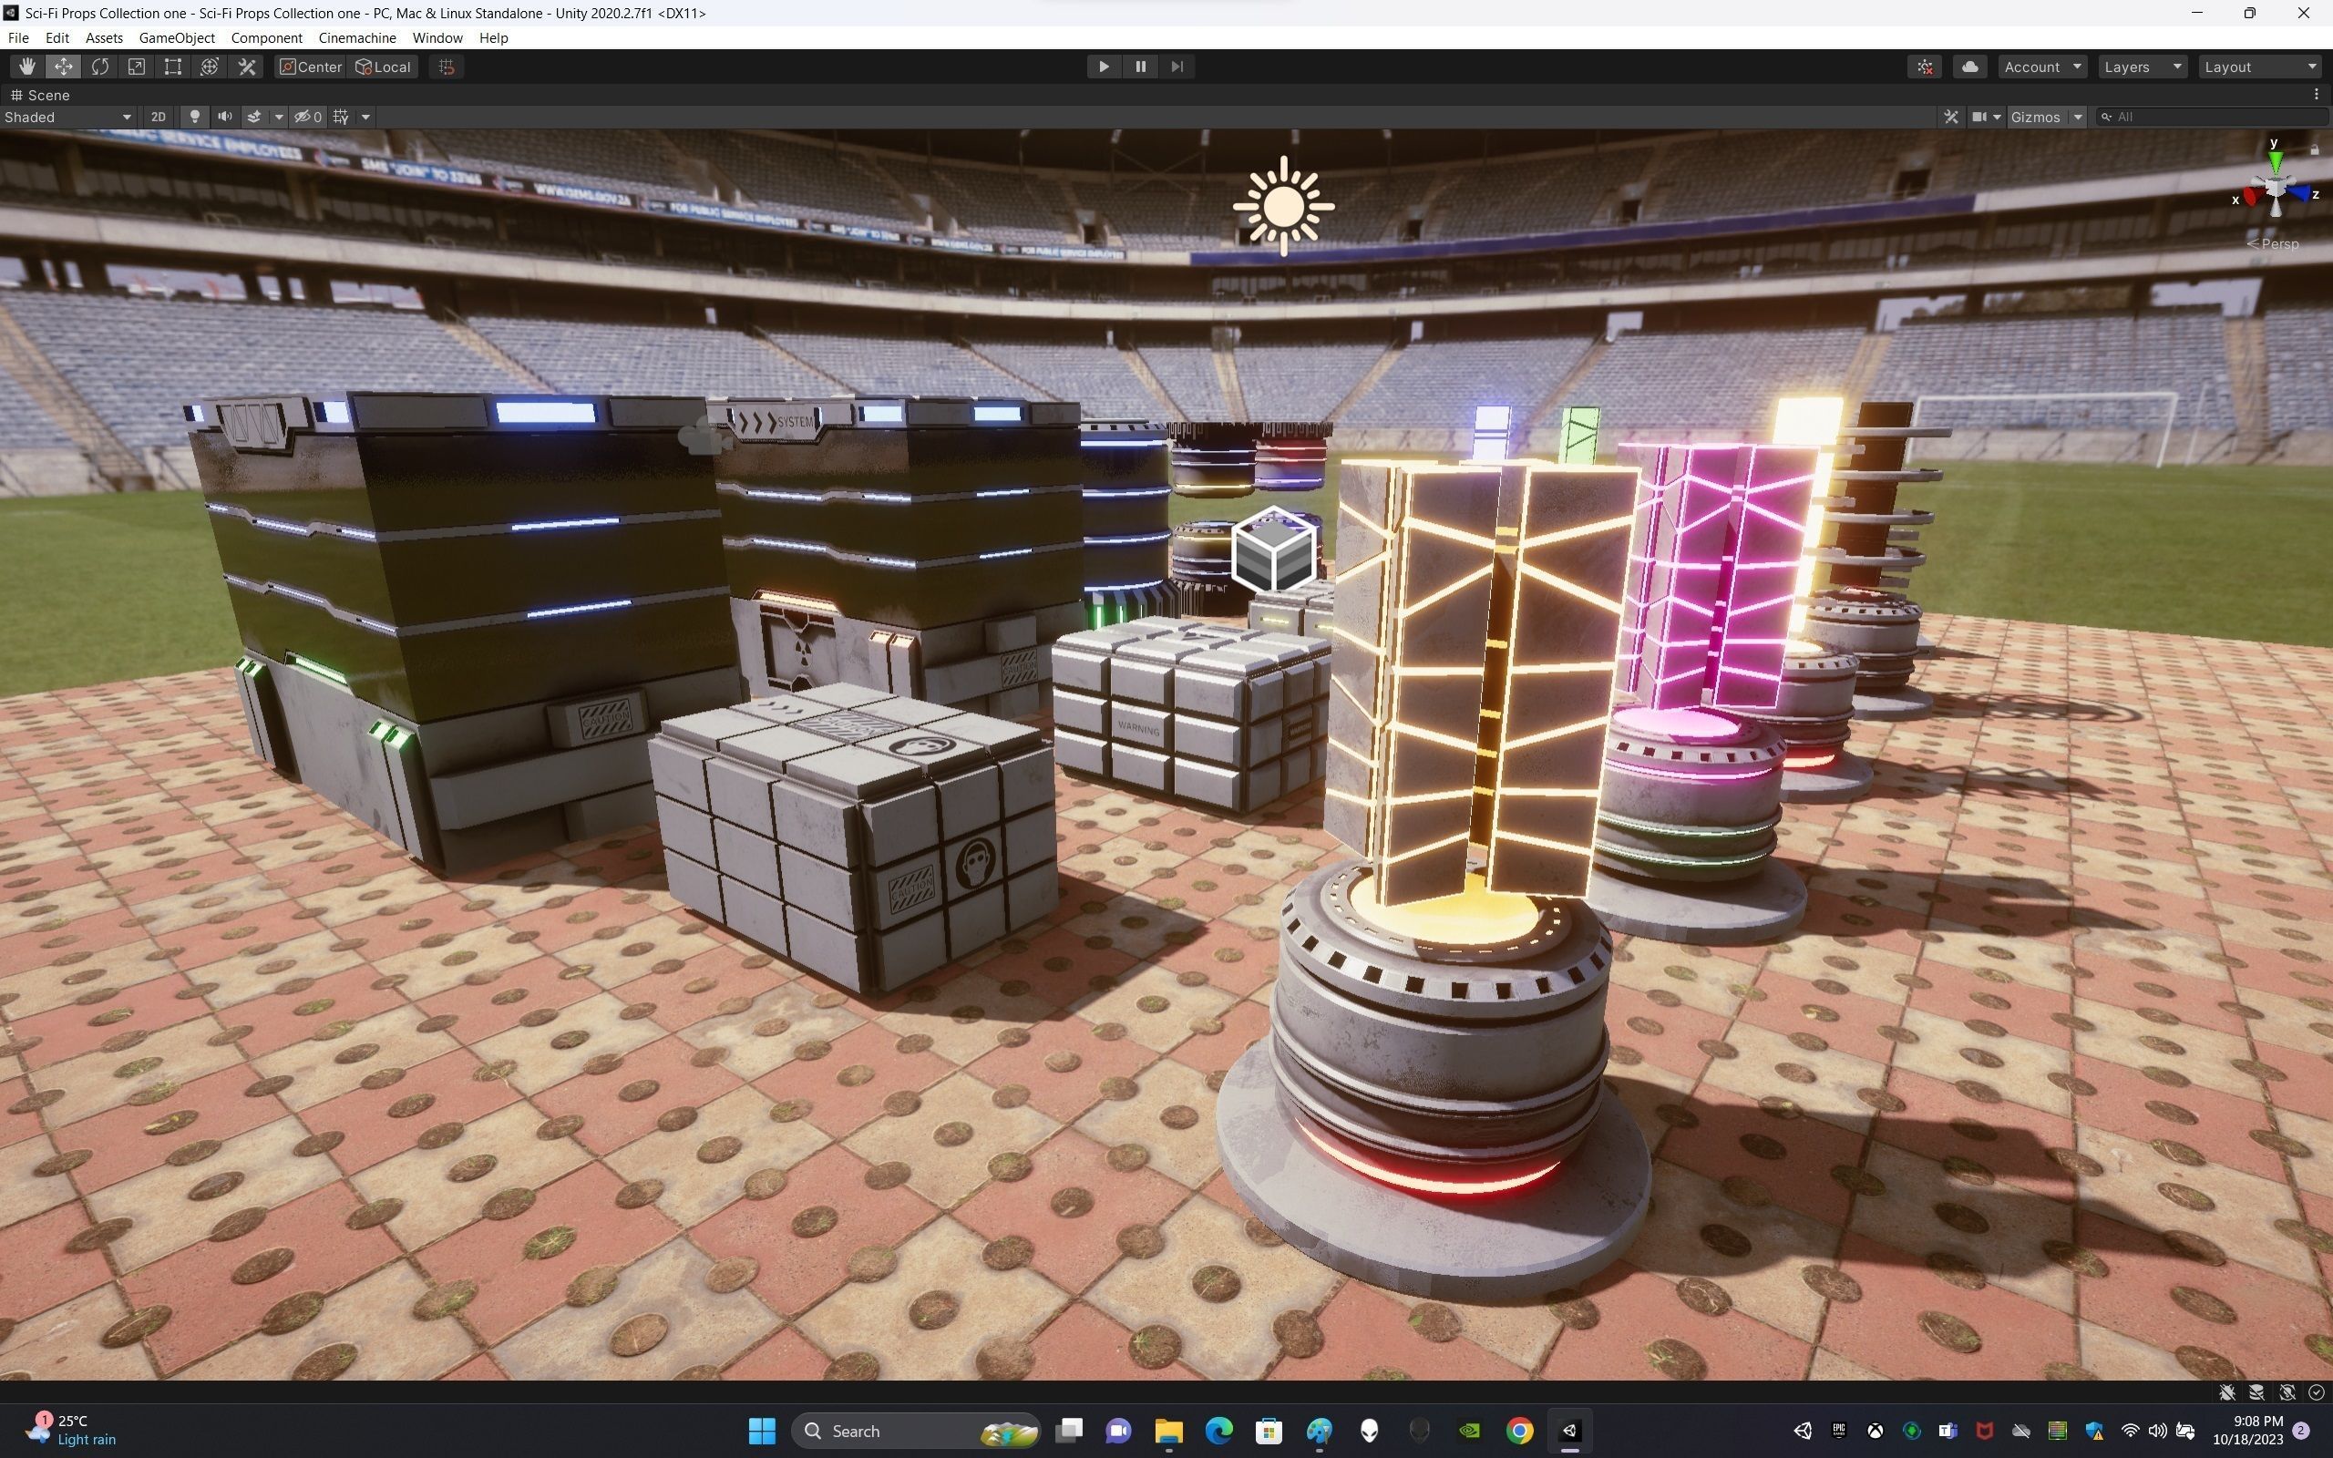Toggle scene audio speaker

click(224, 117)
